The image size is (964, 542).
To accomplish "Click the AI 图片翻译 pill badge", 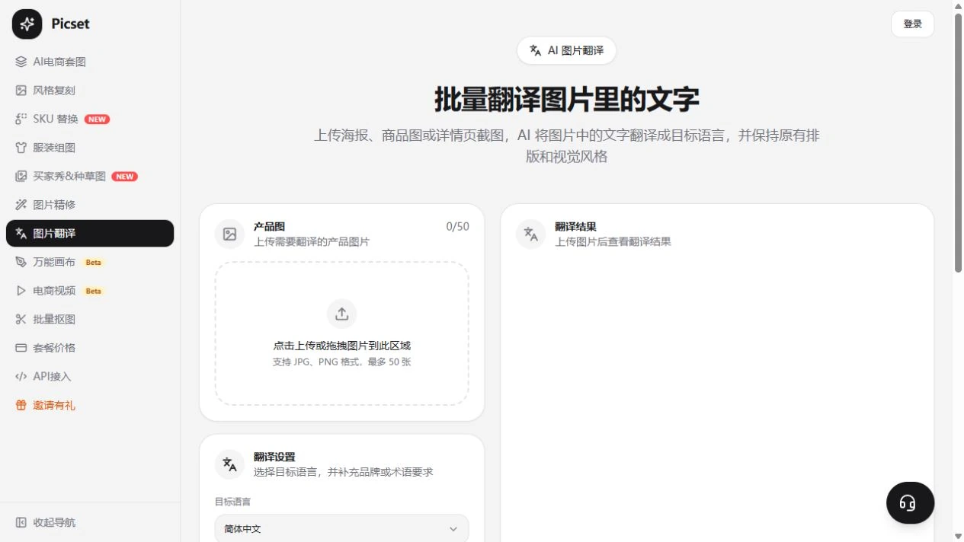I will 566,50.
